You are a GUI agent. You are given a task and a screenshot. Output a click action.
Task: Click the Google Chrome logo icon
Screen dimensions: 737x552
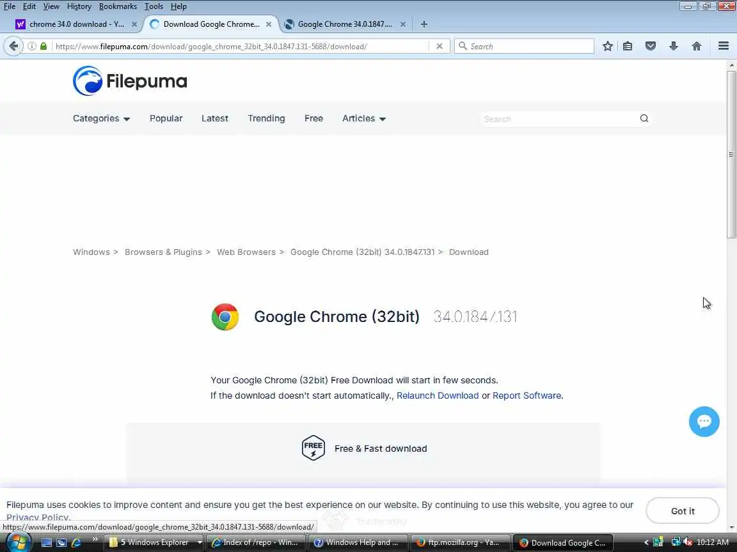[x=225, y=317]
